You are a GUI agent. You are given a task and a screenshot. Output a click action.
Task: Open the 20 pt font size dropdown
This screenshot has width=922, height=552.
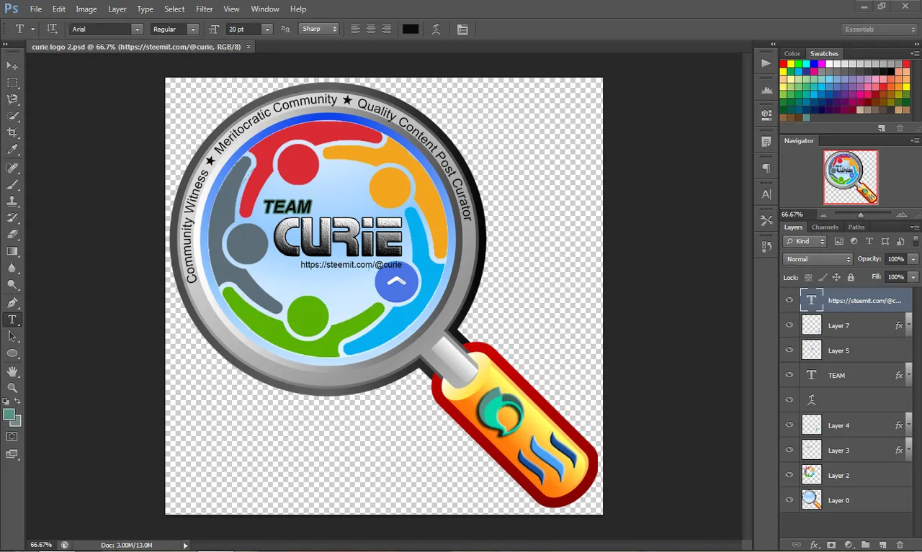pos(267,30)
